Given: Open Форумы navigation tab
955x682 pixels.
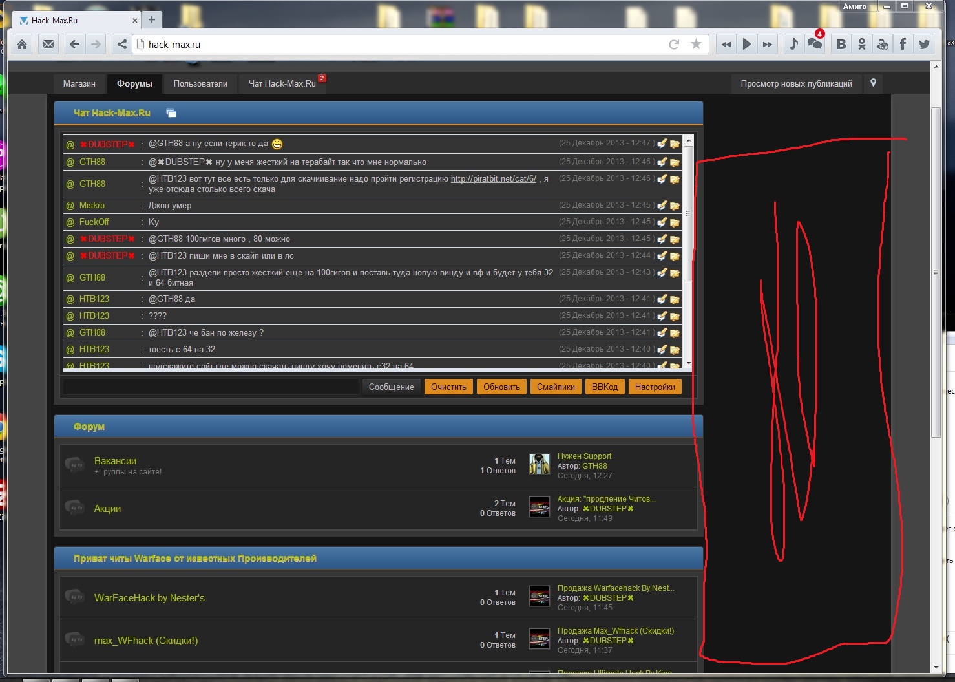Looking at the screenshot, I should pyautogui.click(x=134, y=83).
